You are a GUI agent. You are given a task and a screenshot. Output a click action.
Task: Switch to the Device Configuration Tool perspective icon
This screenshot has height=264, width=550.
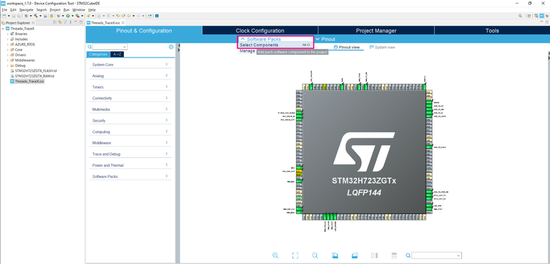(542, 16)
